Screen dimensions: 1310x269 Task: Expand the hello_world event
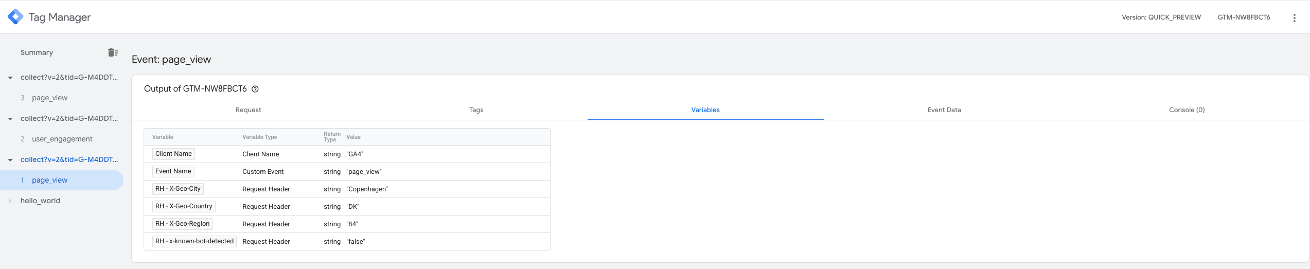[x=10, y=201]
